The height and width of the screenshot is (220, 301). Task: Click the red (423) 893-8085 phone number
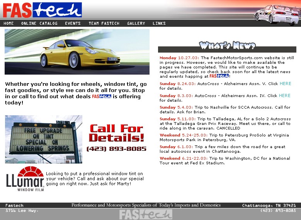coord(116,149)
